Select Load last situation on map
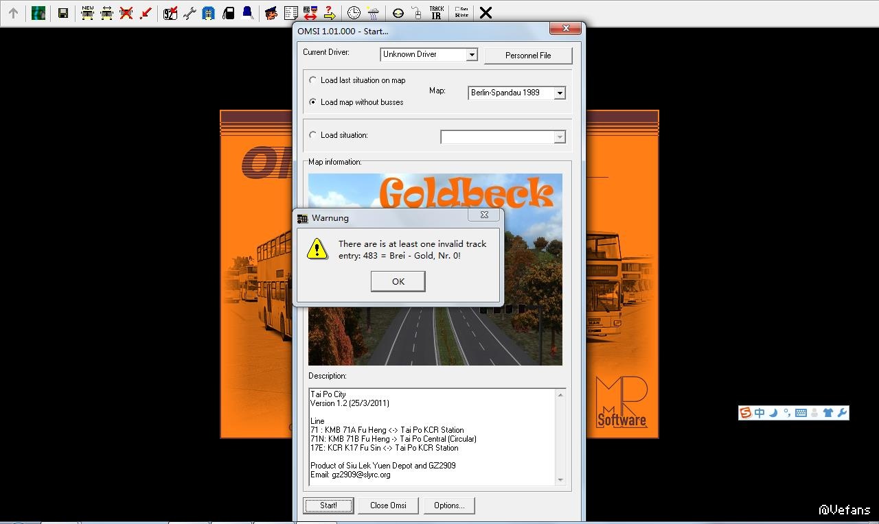The image size is (879, 524). point(313,80)
